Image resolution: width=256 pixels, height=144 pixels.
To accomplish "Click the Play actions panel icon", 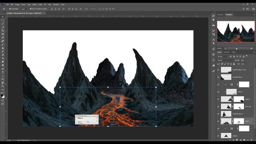I will (214, 20).
